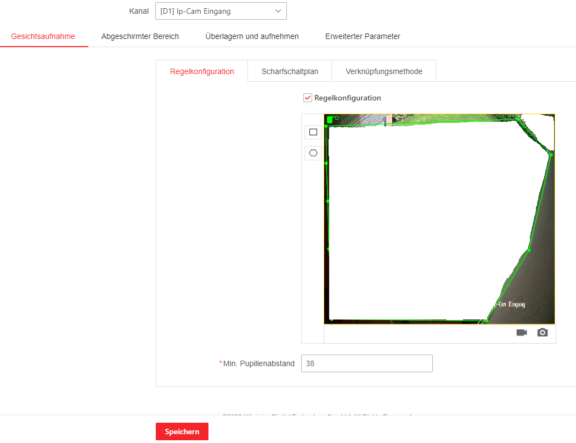Open the Verknüpfungsmethode sub-tab
The width and height of the screenshot is (576, 443).
pos(384,71)
